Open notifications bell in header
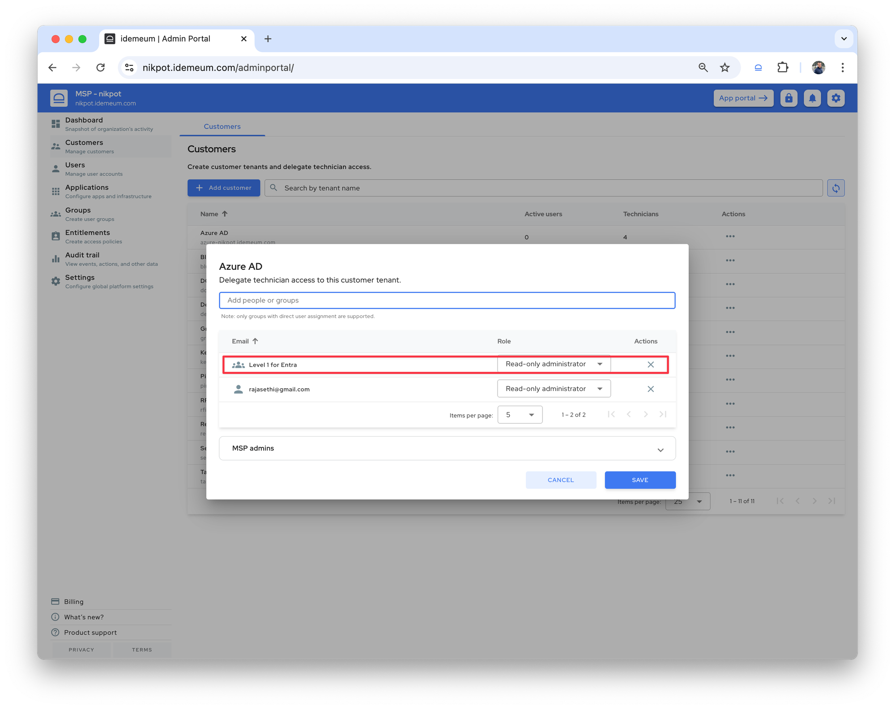The image size is (895, 709). [x=812, y=98]
